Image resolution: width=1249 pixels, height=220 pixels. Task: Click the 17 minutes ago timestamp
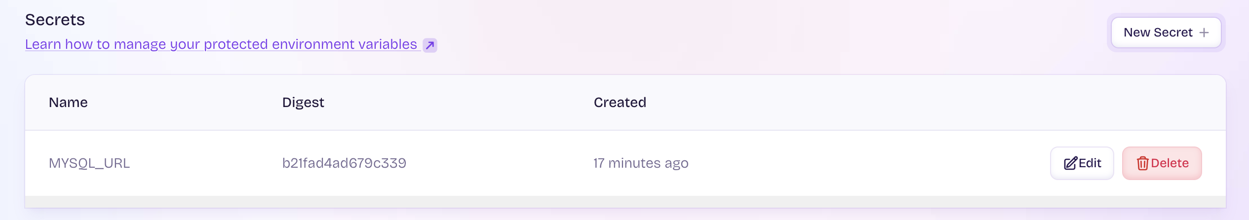coord(641,163)
